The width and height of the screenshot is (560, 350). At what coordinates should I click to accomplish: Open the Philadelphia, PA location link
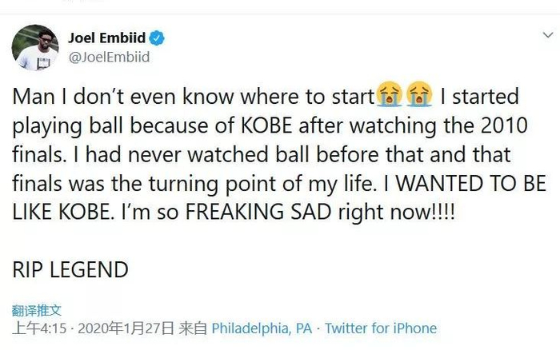tap(262, 328)
